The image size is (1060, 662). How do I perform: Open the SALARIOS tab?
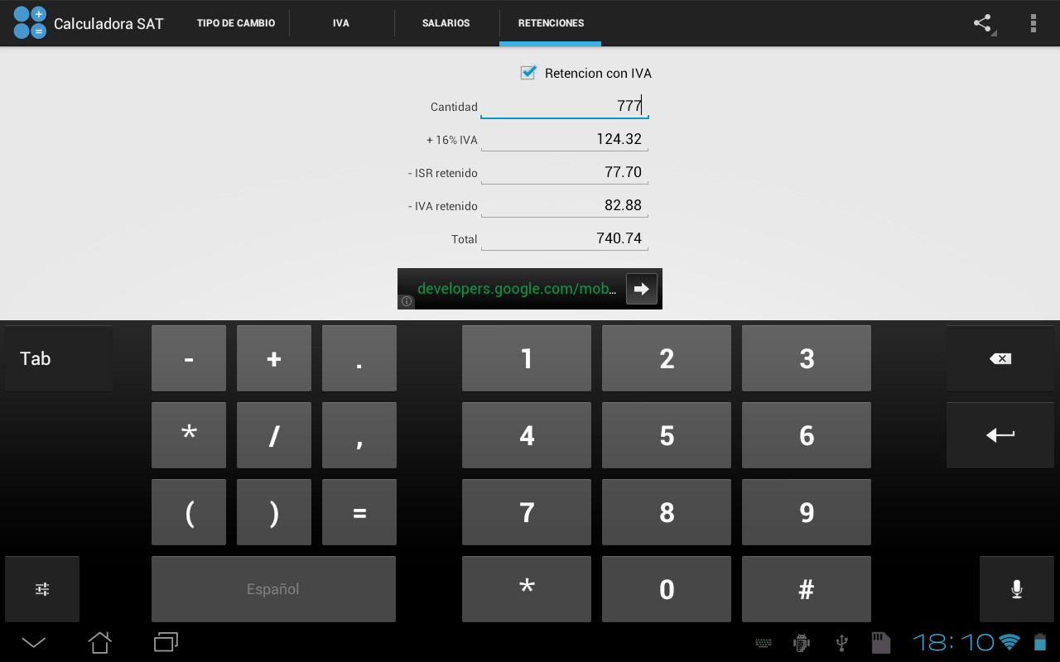[446, 23]
